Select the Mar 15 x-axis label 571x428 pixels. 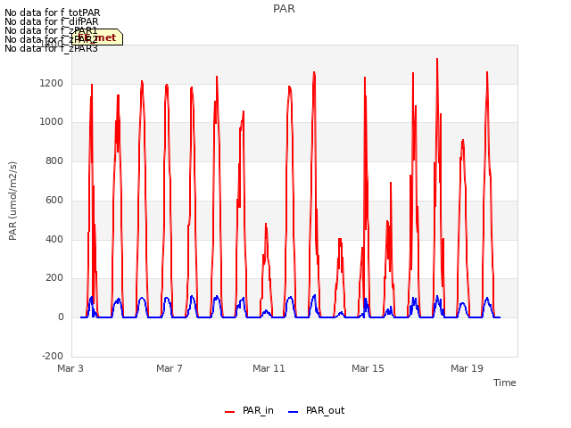(368, 368)
